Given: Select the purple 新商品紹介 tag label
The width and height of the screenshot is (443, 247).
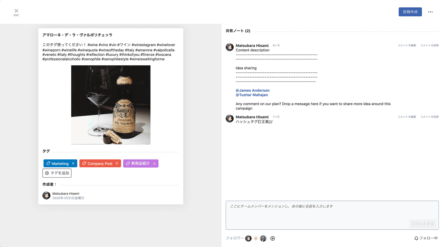Looking at the screenshot, I should tap(138, 163).
